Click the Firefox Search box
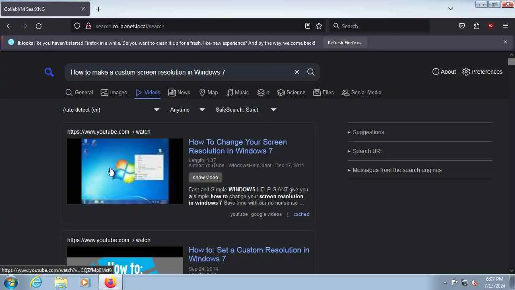This screenshot has width=515, height=290. click(379, 26)
